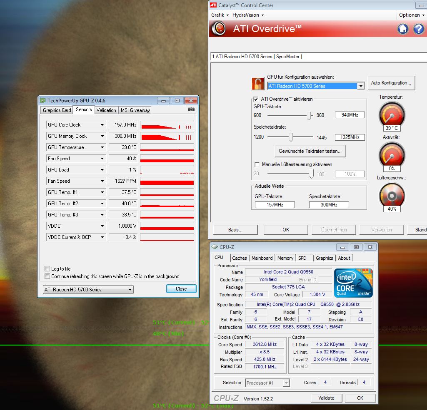427x410 pixels.
Task: Click the ATI Overdrive lock icon
Action: coord(257,84)
